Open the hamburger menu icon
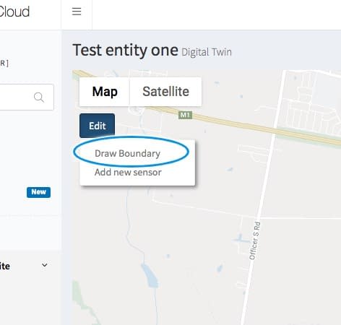The image size is (341, 325). coord(77,12)
